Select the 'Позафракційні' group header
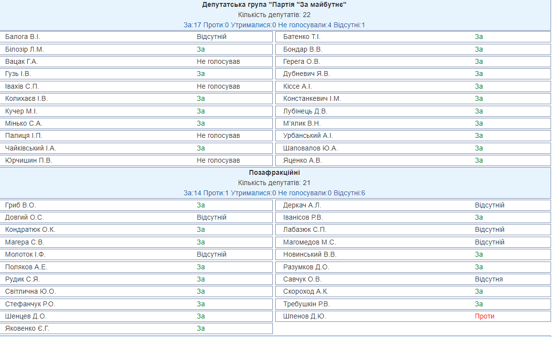The width and height of the screenshot is (553, 337). pyautogui.click(x=274, y=173)
